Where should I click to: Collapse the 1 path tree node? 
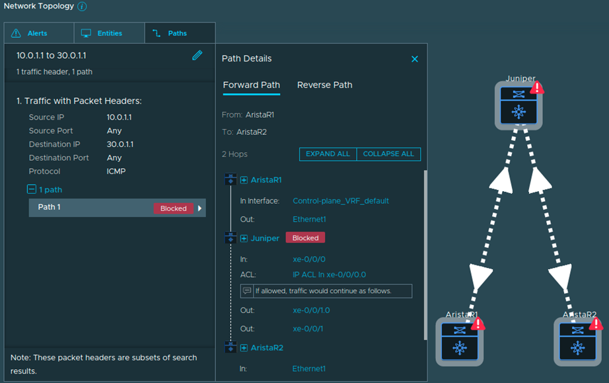click(x=32, y=189)
